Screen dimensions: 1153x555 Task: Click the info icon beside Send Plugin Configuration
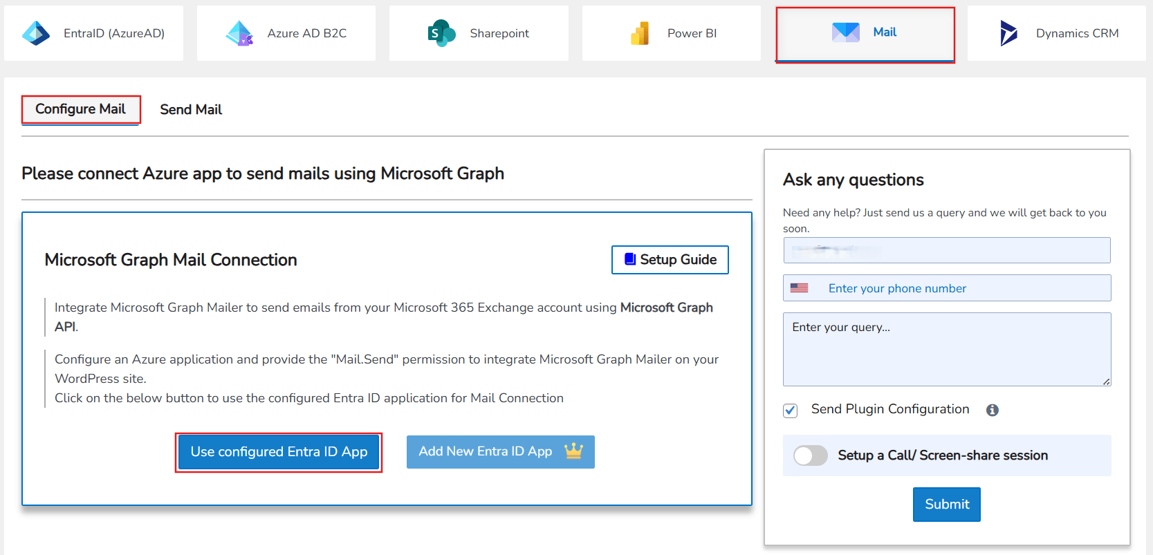tap(993, 410)
